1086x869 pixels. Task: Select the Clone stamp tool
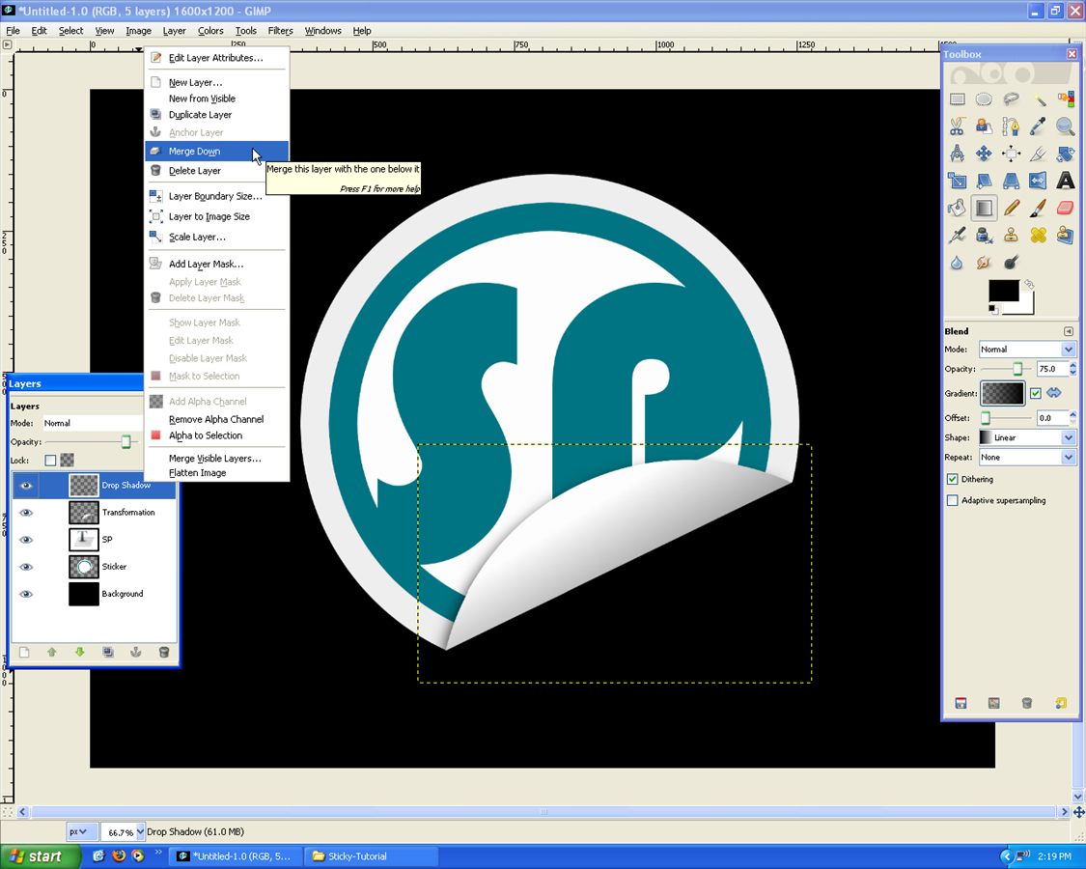point(1012,235)
